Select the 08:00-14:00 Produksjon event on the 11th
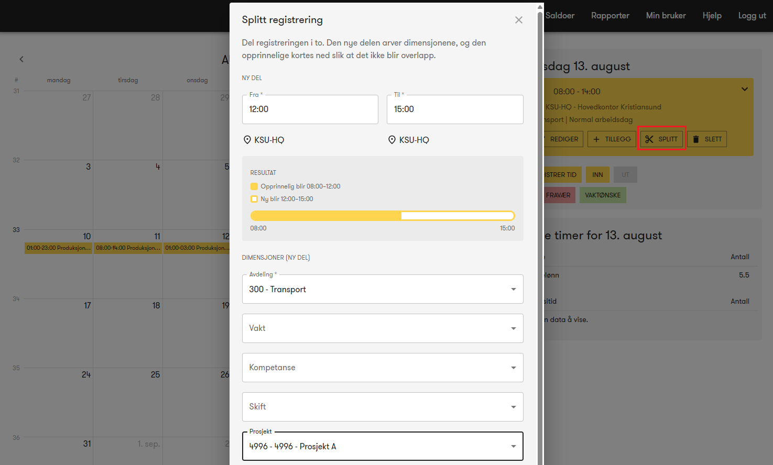 pyautogui.click(x=128, y=248)
